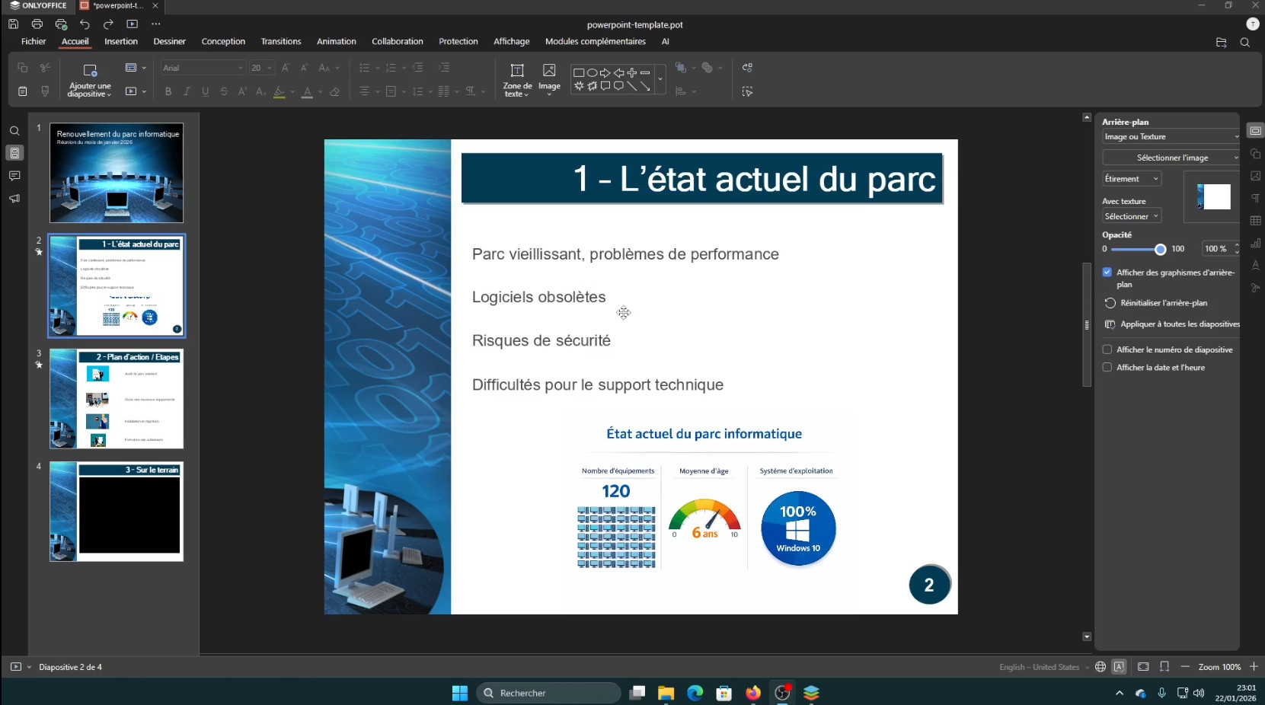Select slide 3 Plan d'action thumbnail
1265x705 pixels.
117,398
